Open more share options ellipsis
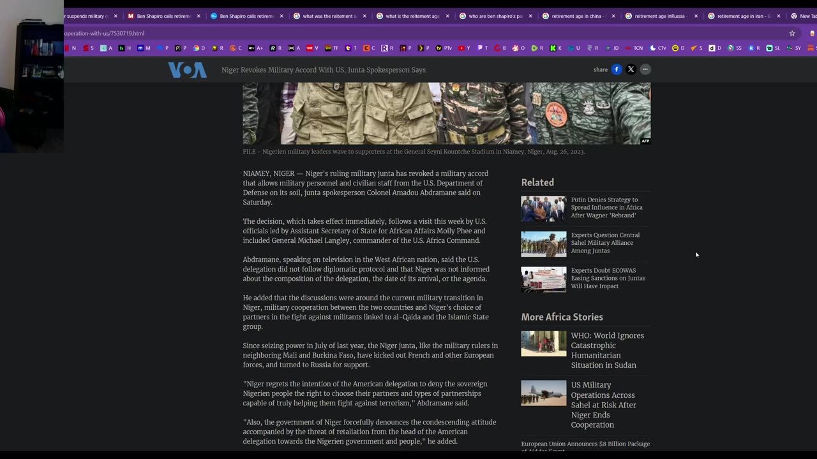This screenshot has width=817, height=459. pyautogui.click(x=645, y=69)
